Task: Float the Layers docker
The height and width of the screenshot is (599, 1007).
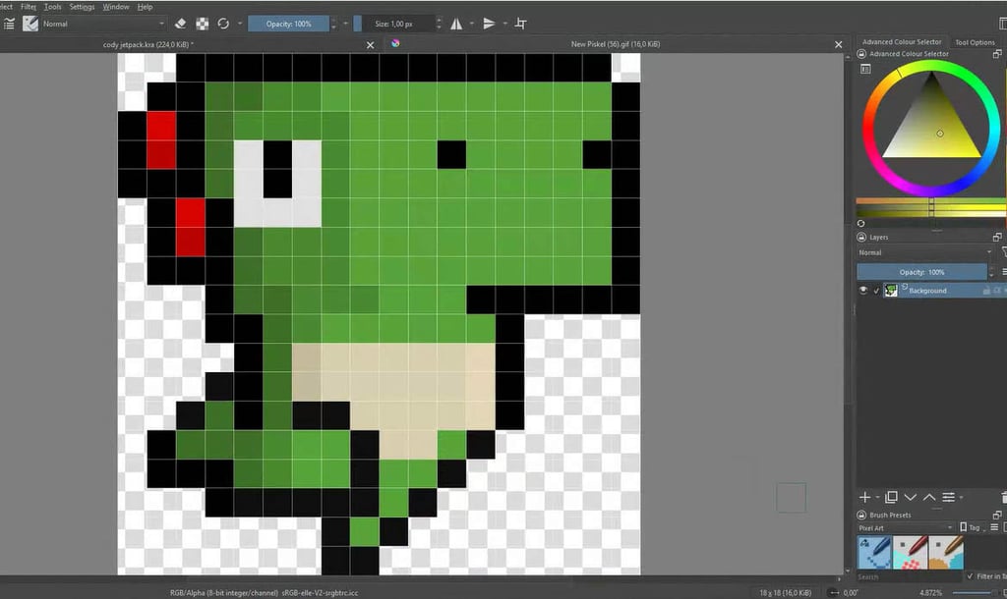Action: [997, 237]
